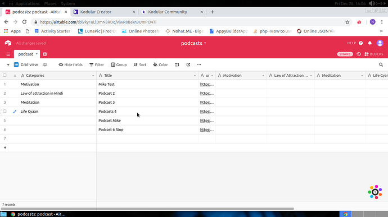This screenshot has width=388, height=217.
Task: Click the Help question mark icon
Action: (x=361, y=43)
